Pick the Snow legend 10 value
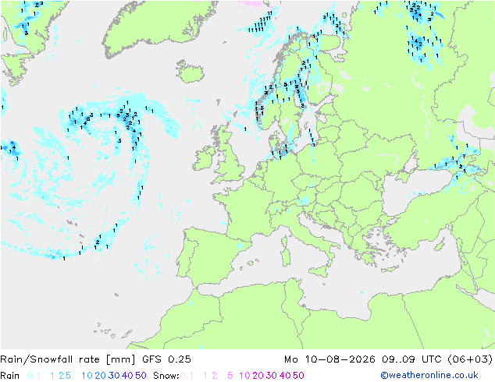Viewport: 495px width, 382px height. point(244,376)
